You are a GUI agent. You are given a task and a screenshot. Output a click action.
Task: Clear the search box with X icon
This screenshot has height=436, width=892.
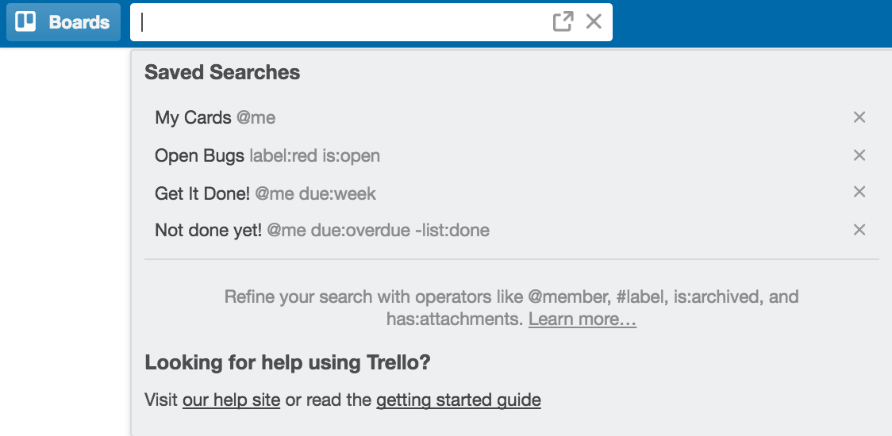pyautogui.click(x=594, y=21)
